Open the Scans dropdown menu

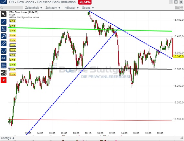click(x=88, y=8)
